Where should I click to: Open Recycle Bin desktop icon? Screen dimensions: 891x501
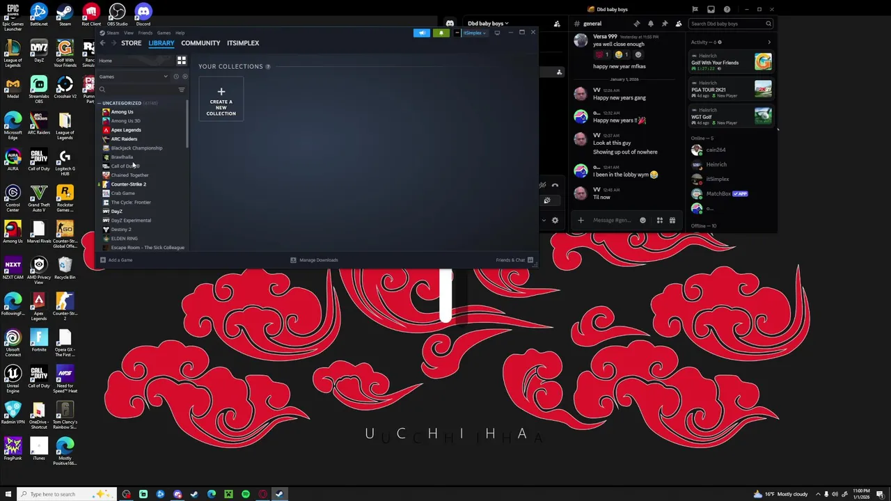click(65, 268)
